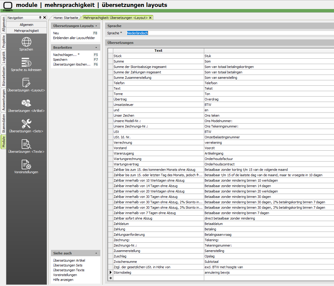Close the Navigation panel

click(45, 18)
